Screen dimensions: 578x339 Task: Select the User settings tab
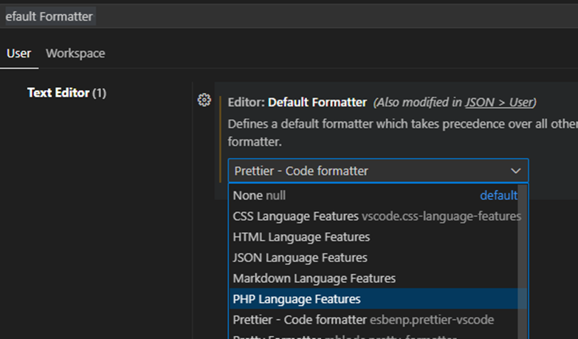18,53
